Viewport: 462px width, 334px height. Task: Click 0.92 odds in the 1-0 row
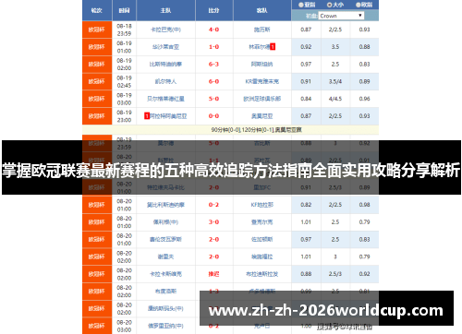click(x=306, y=47)
